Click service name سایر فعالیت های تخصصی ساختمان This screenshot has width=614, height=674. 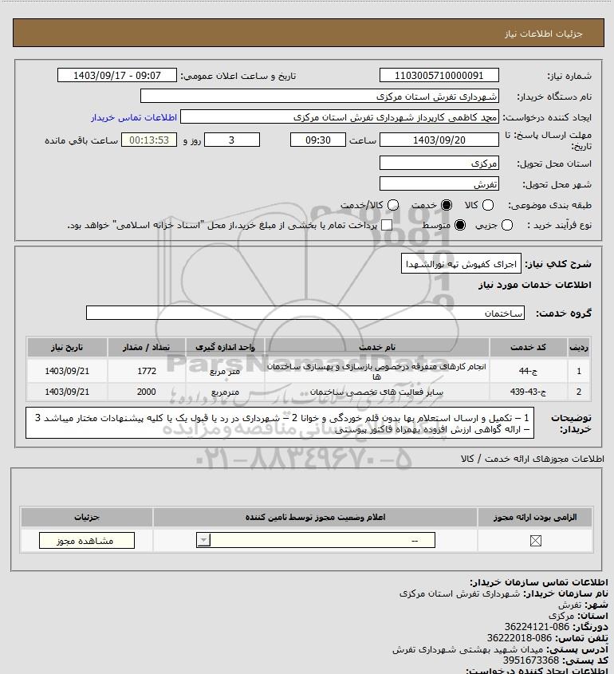(377, 392)
